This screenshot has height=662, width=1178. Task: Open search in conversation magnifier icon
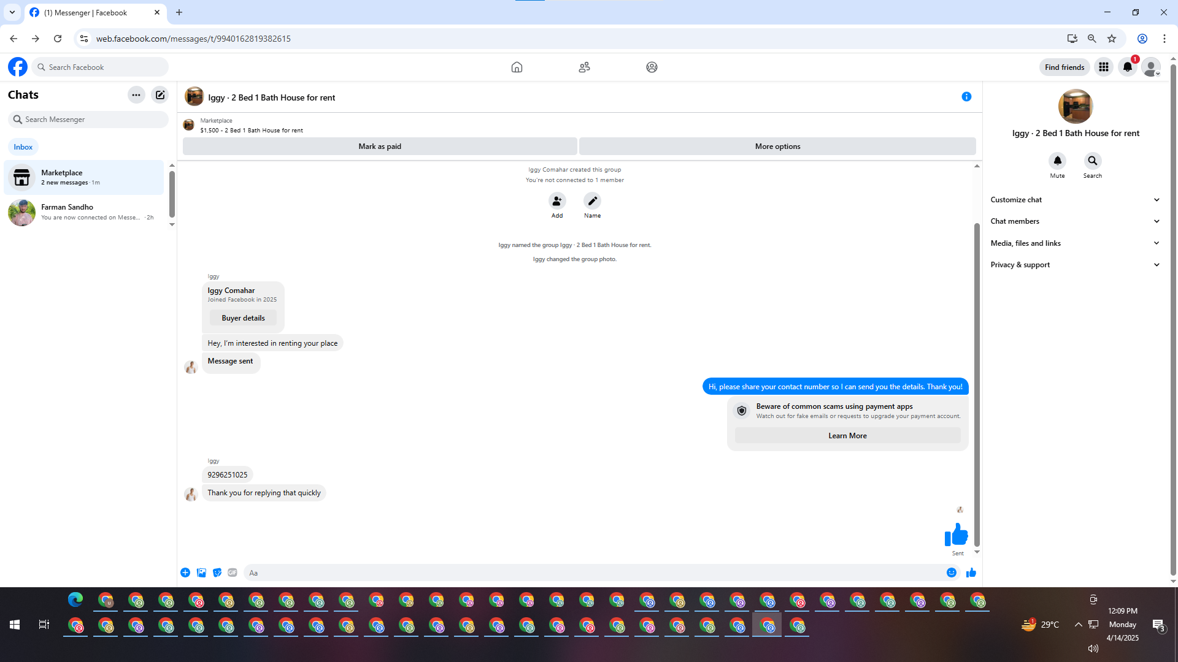pos(1092,161)
